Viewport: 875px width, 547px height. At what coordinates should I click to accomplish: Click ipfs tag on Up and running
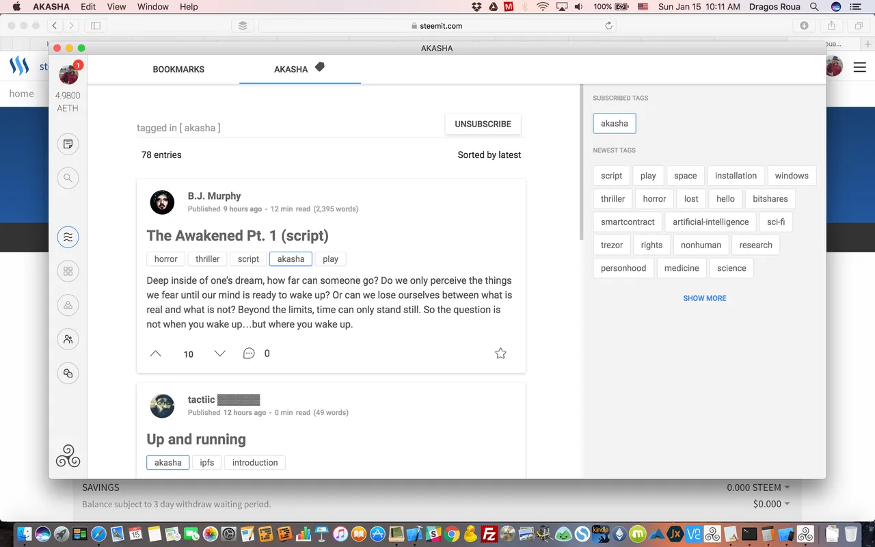pos(207,463)
